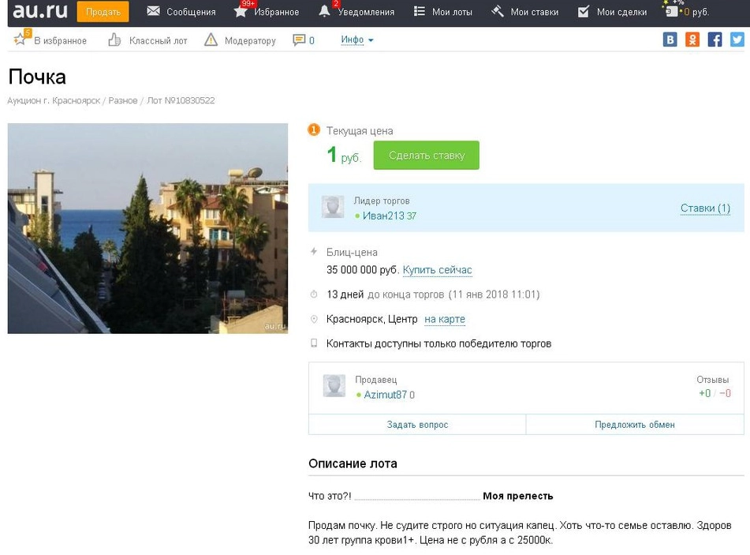Click the au.ru logo
Screen dimensions: 750x555
tap(39, 11)
